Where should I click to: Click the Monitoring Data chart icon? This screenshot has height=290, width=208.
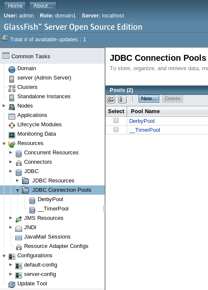(x=12, y=135)
